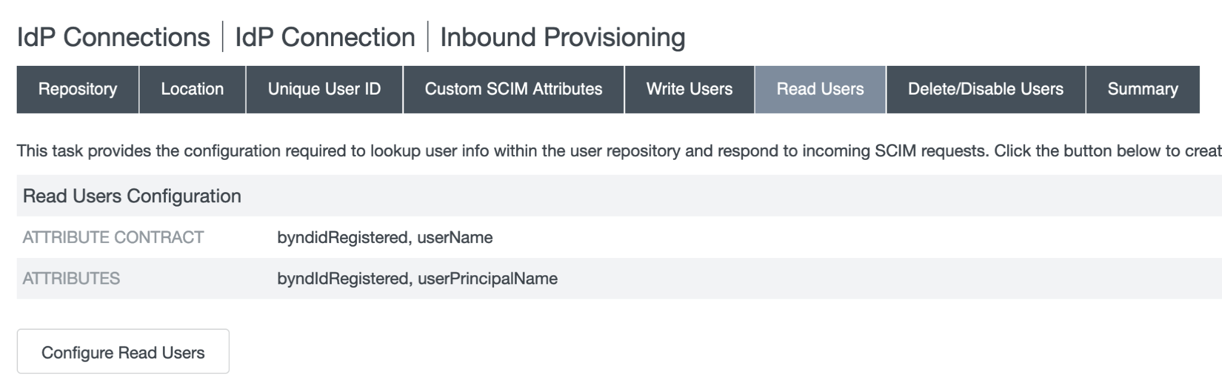The image size is (1222, 392).
Task: Click the IdP Connections breadcrumb title
Action: point(113,37)
